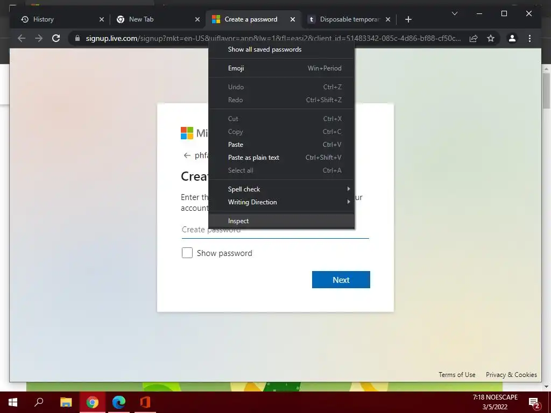Viewport: 551px width, 413px height.
Task: Open the Privacy & Cookies link
Action: coord(511,375)
